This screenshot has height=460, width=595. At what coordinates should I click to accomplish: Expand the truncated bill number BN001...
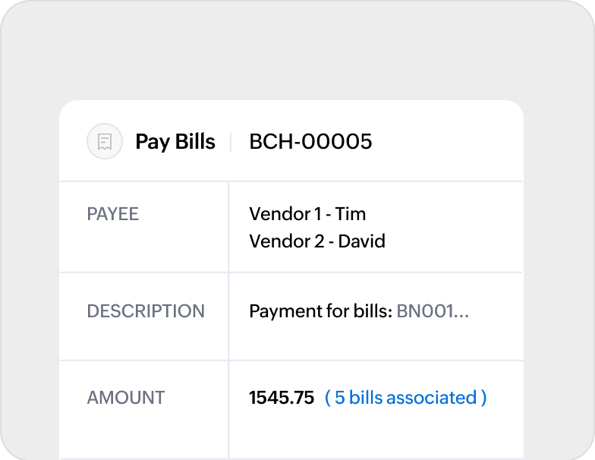[433, 311]
